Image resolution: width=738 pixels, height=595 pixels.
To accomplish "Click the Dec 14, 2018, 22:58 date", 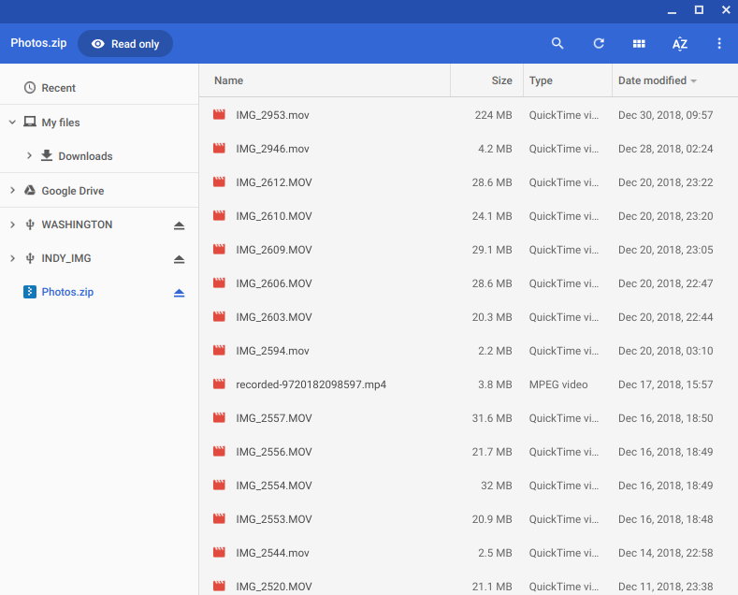I will click(666, 553).
